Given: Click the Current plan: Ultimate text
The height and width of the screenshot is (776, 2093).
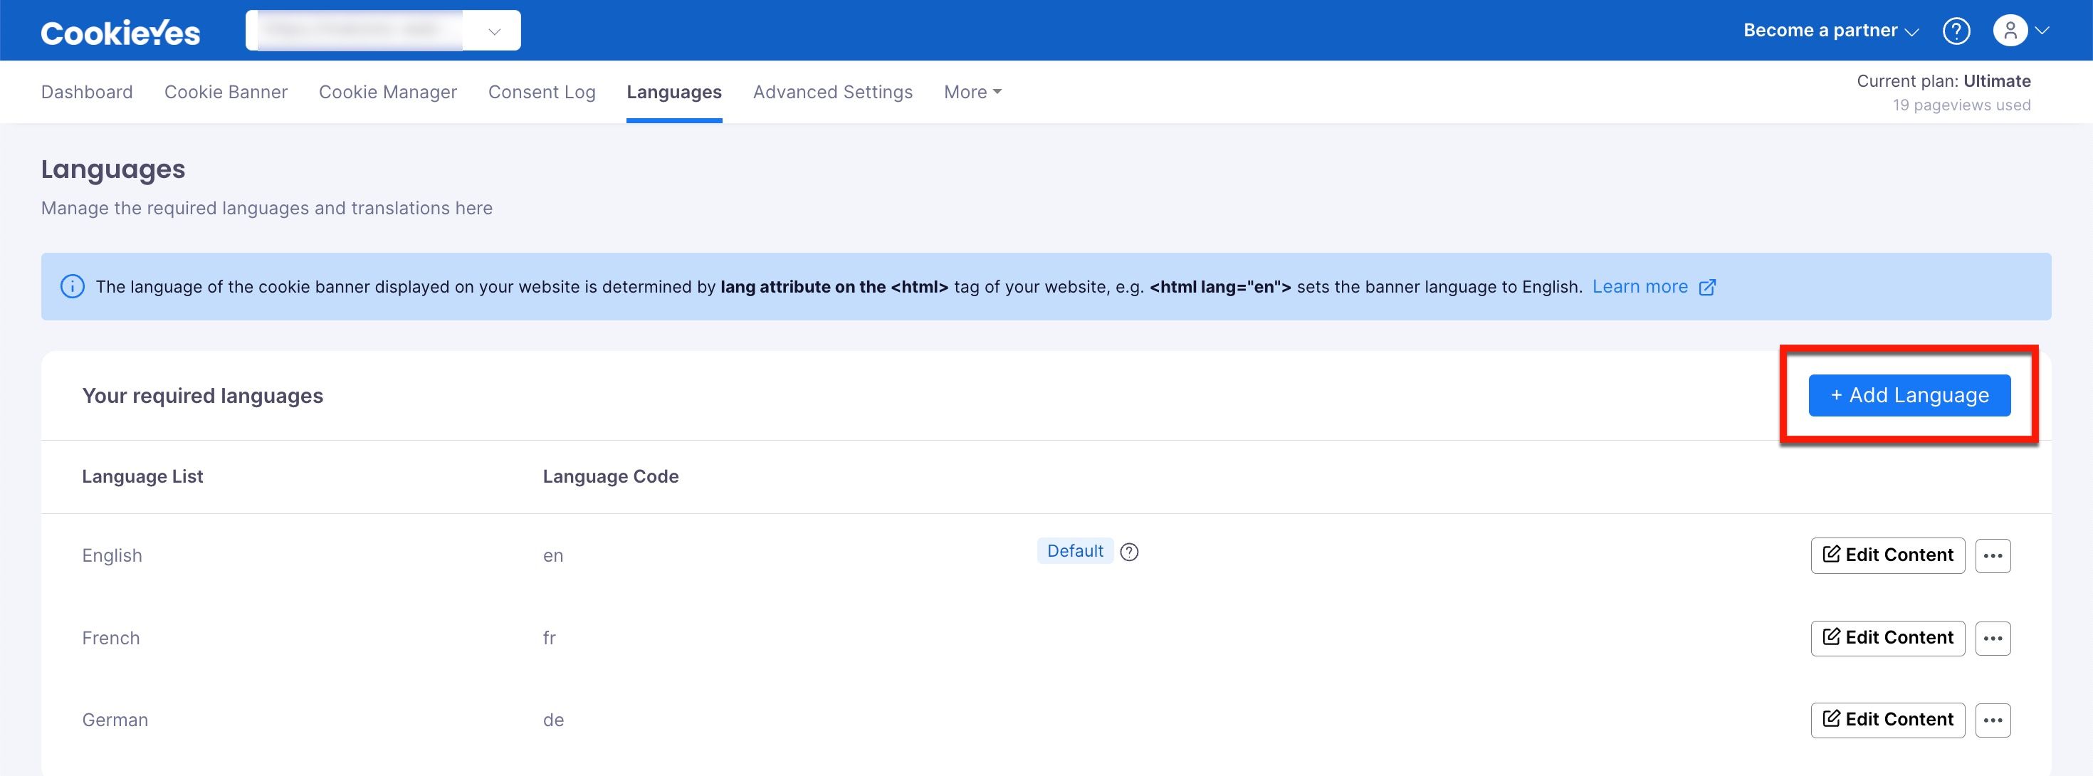Looking at the screenshot, I should pos(1943,81).
